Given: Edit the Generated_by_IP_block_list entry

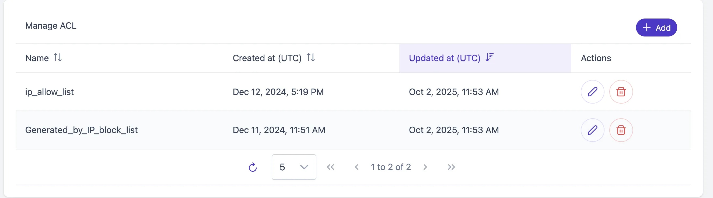Looking at the screenshot, I should 592,130.
